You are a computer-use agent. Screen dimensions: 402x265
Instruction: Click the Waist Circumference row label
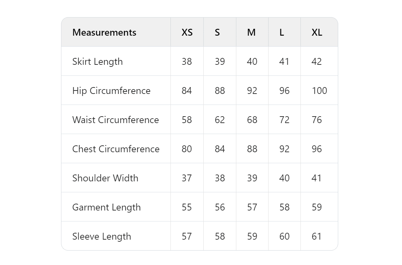pos(116,120)
